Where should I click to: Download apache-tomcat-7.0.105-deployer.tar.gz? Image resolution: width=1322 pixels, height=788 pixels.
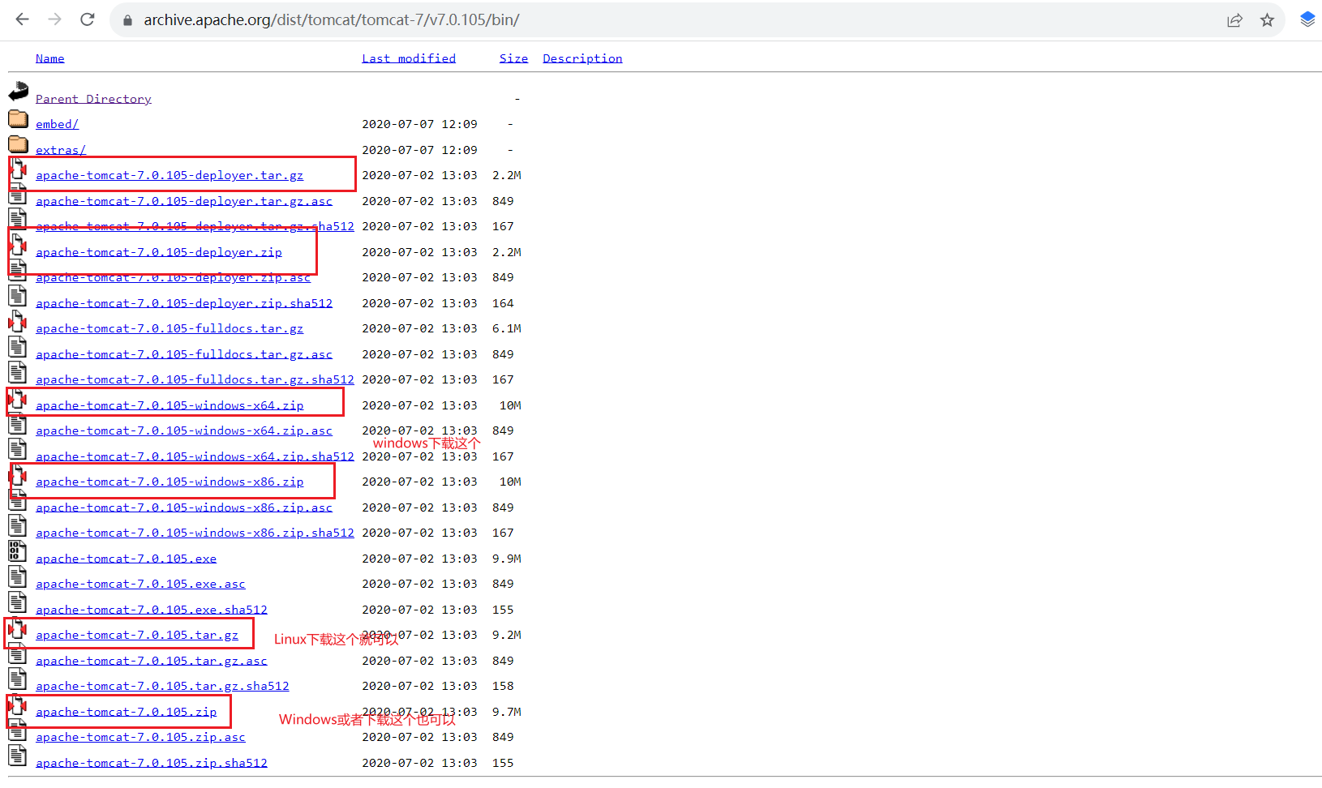pyautogui.click(x=170, y=175)
